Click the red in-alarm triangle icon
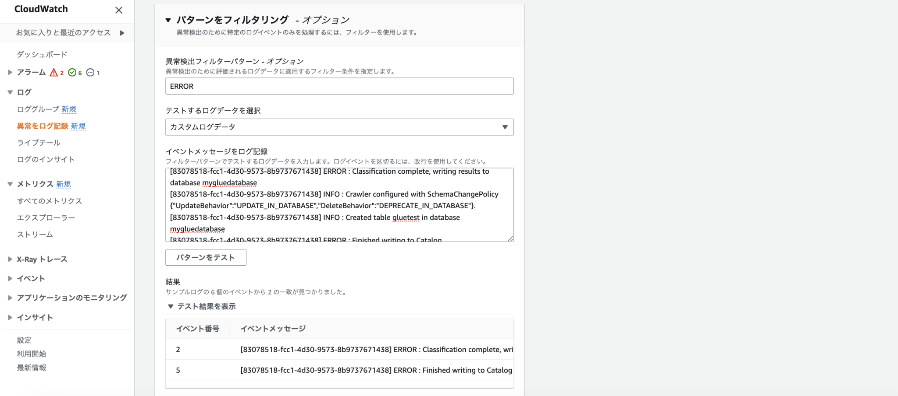Image resolution: width=898 pixels, height=396 pixels. (54, 72)
